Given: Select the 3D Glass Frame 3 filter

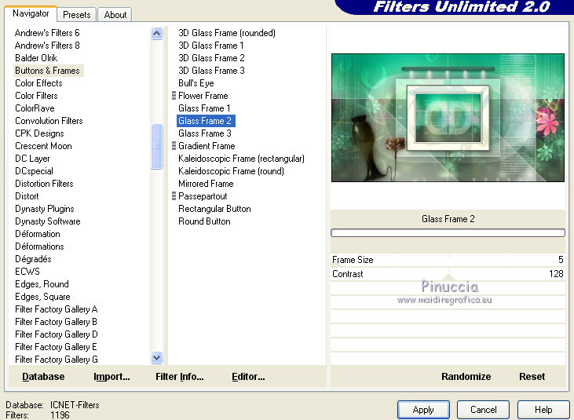Looking at the screenshot, I should pos(211,70).
